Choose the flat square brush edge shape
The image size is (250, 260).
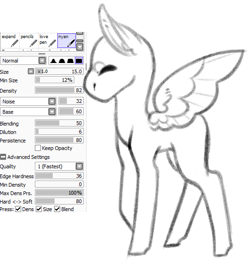[79, 61]
